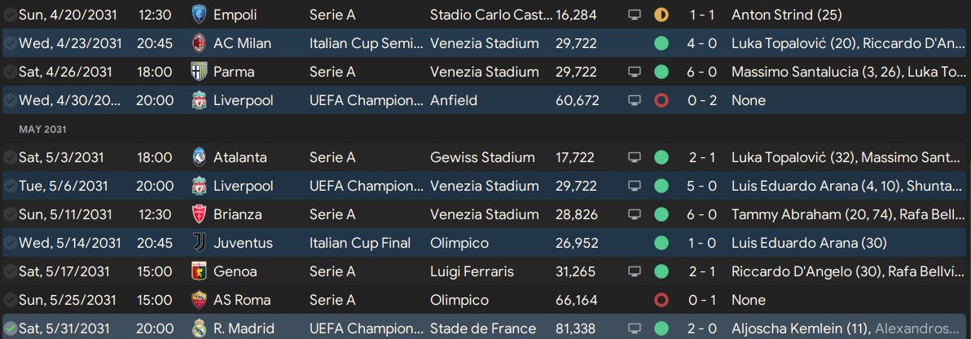Screen dimensions: 971x339
Task: Click the Atalanta club logo
Action: (198, 157)
